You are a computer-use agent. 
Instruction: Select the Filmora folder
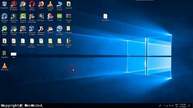click(x=23, y=42)
